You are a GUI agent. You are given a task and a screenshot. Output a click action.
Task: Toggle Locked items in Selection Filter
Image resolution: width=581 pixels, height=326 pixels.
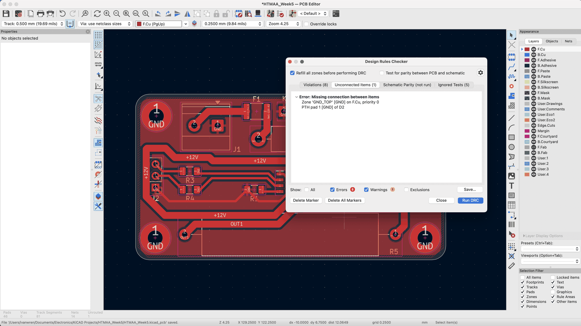coord(553,277)
